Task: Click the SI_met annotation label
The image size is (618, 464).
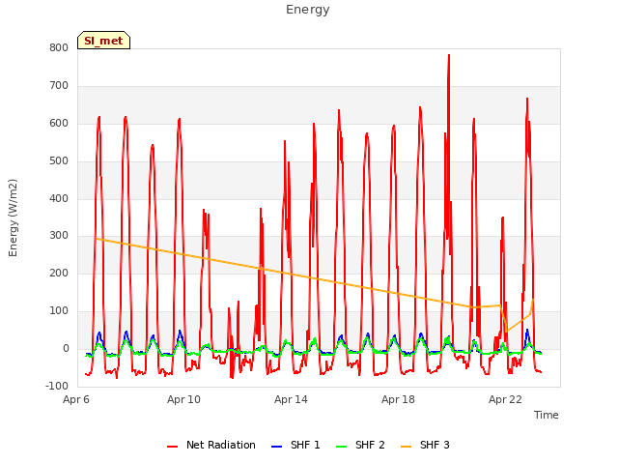Action: click(103, 41)
